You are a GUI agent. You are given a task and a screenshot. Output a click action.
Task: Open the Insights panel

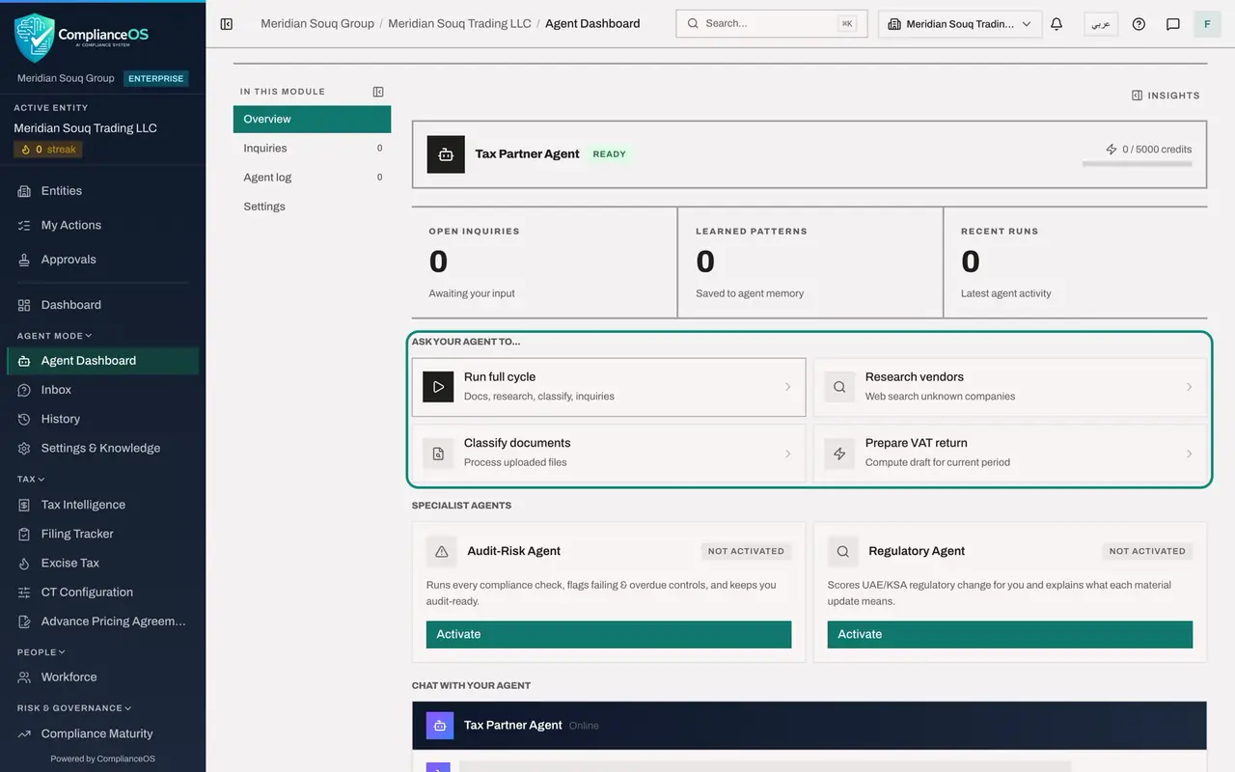coord(1166,96)
